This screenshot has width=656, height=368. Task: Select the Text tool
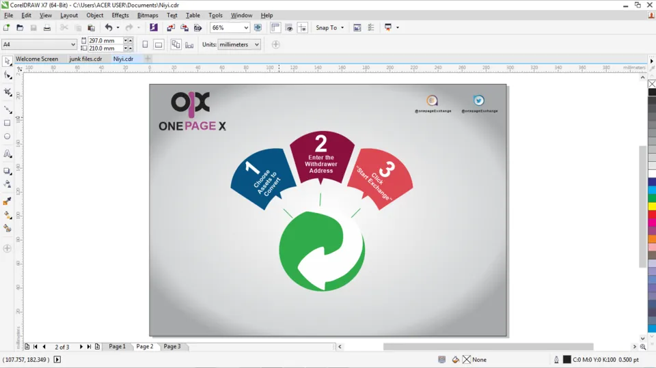pyautogui.click(x=7, y=154)
